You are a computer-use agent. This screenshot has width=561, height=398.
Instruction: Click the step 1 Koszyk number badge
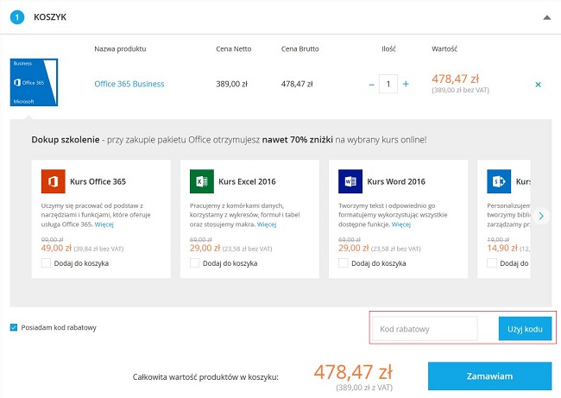point(16,16)
